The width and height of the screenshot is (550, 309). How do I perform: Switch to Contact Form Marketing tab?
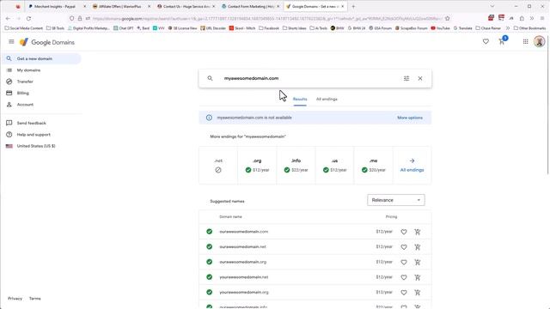click(x=250, y=6)
